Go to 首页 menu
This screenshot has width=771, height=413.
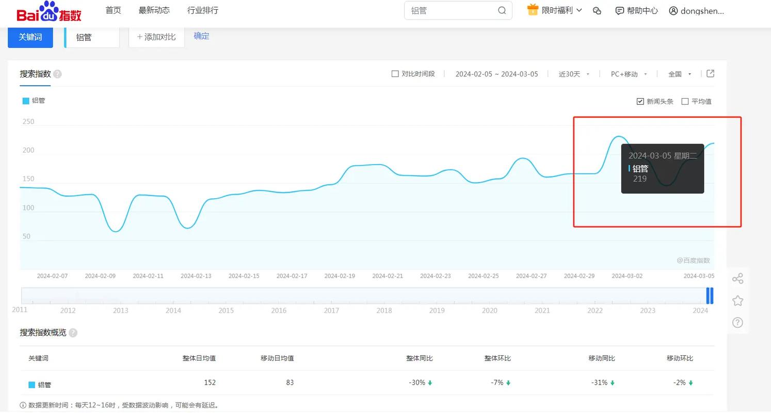pyautogui.click(x=113, y=10)
